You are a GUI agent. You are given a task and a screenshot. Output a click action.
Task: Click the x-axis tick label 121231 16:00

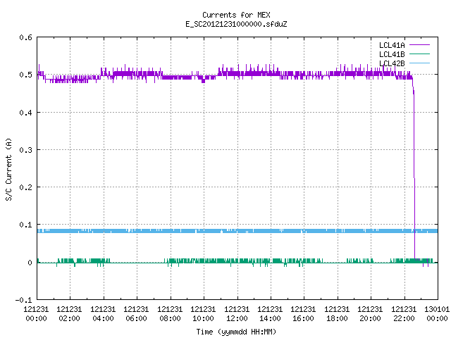(303, 313)
